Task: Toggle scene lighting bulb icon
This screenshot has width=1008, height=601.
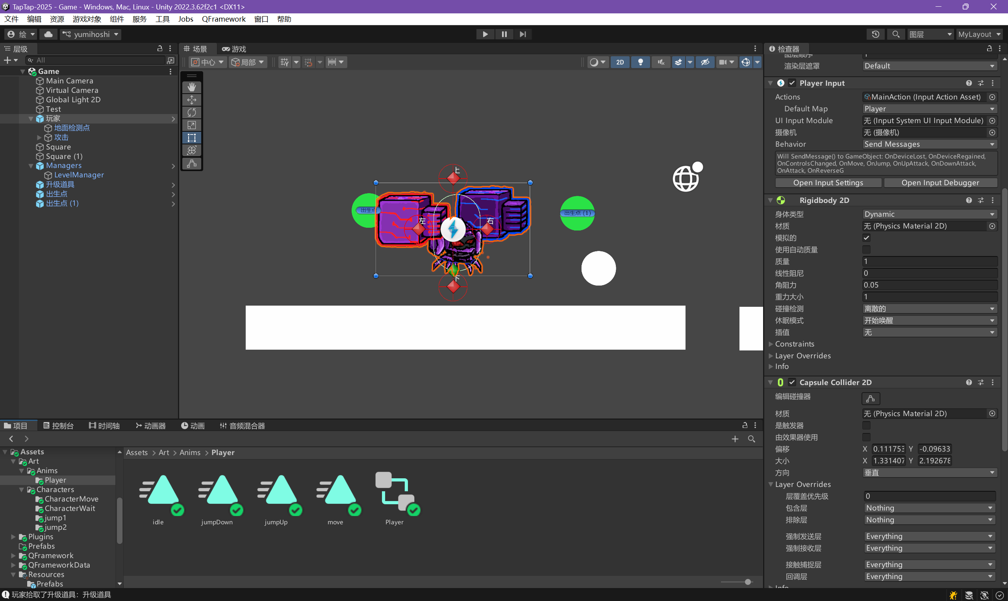Action: [x=640, y=62]
